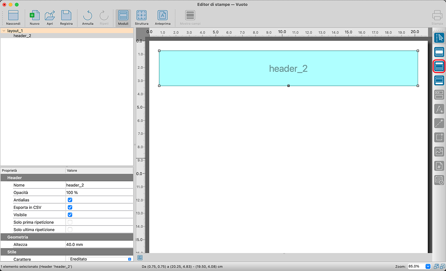
Task: Select the add image tool icon
Action: 439,152
